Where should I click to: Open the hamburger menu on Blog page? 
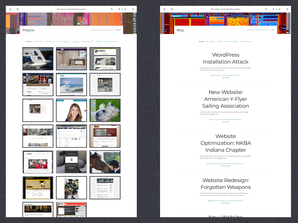click(287, 9)
